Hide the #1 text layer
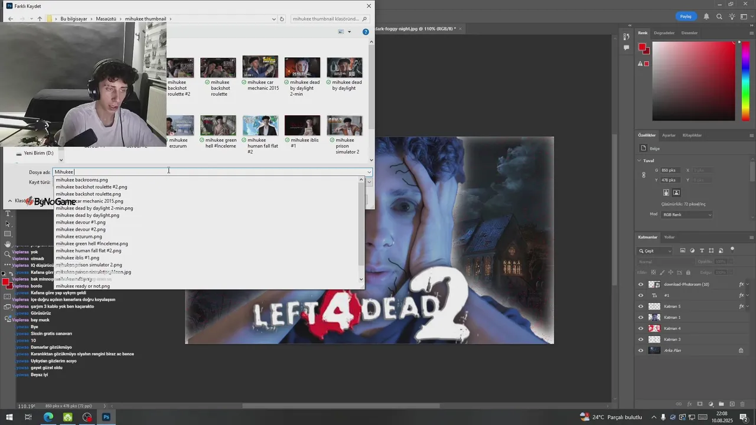 641,295
